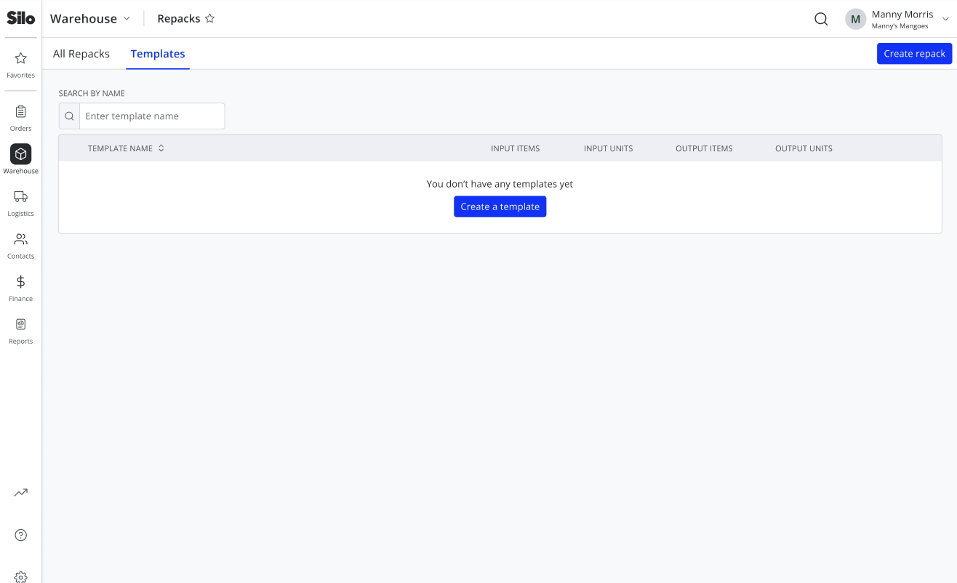The height and width of the screenshot is (583, 957).
Task: Click the Create a template button
Action: point(500,206)
